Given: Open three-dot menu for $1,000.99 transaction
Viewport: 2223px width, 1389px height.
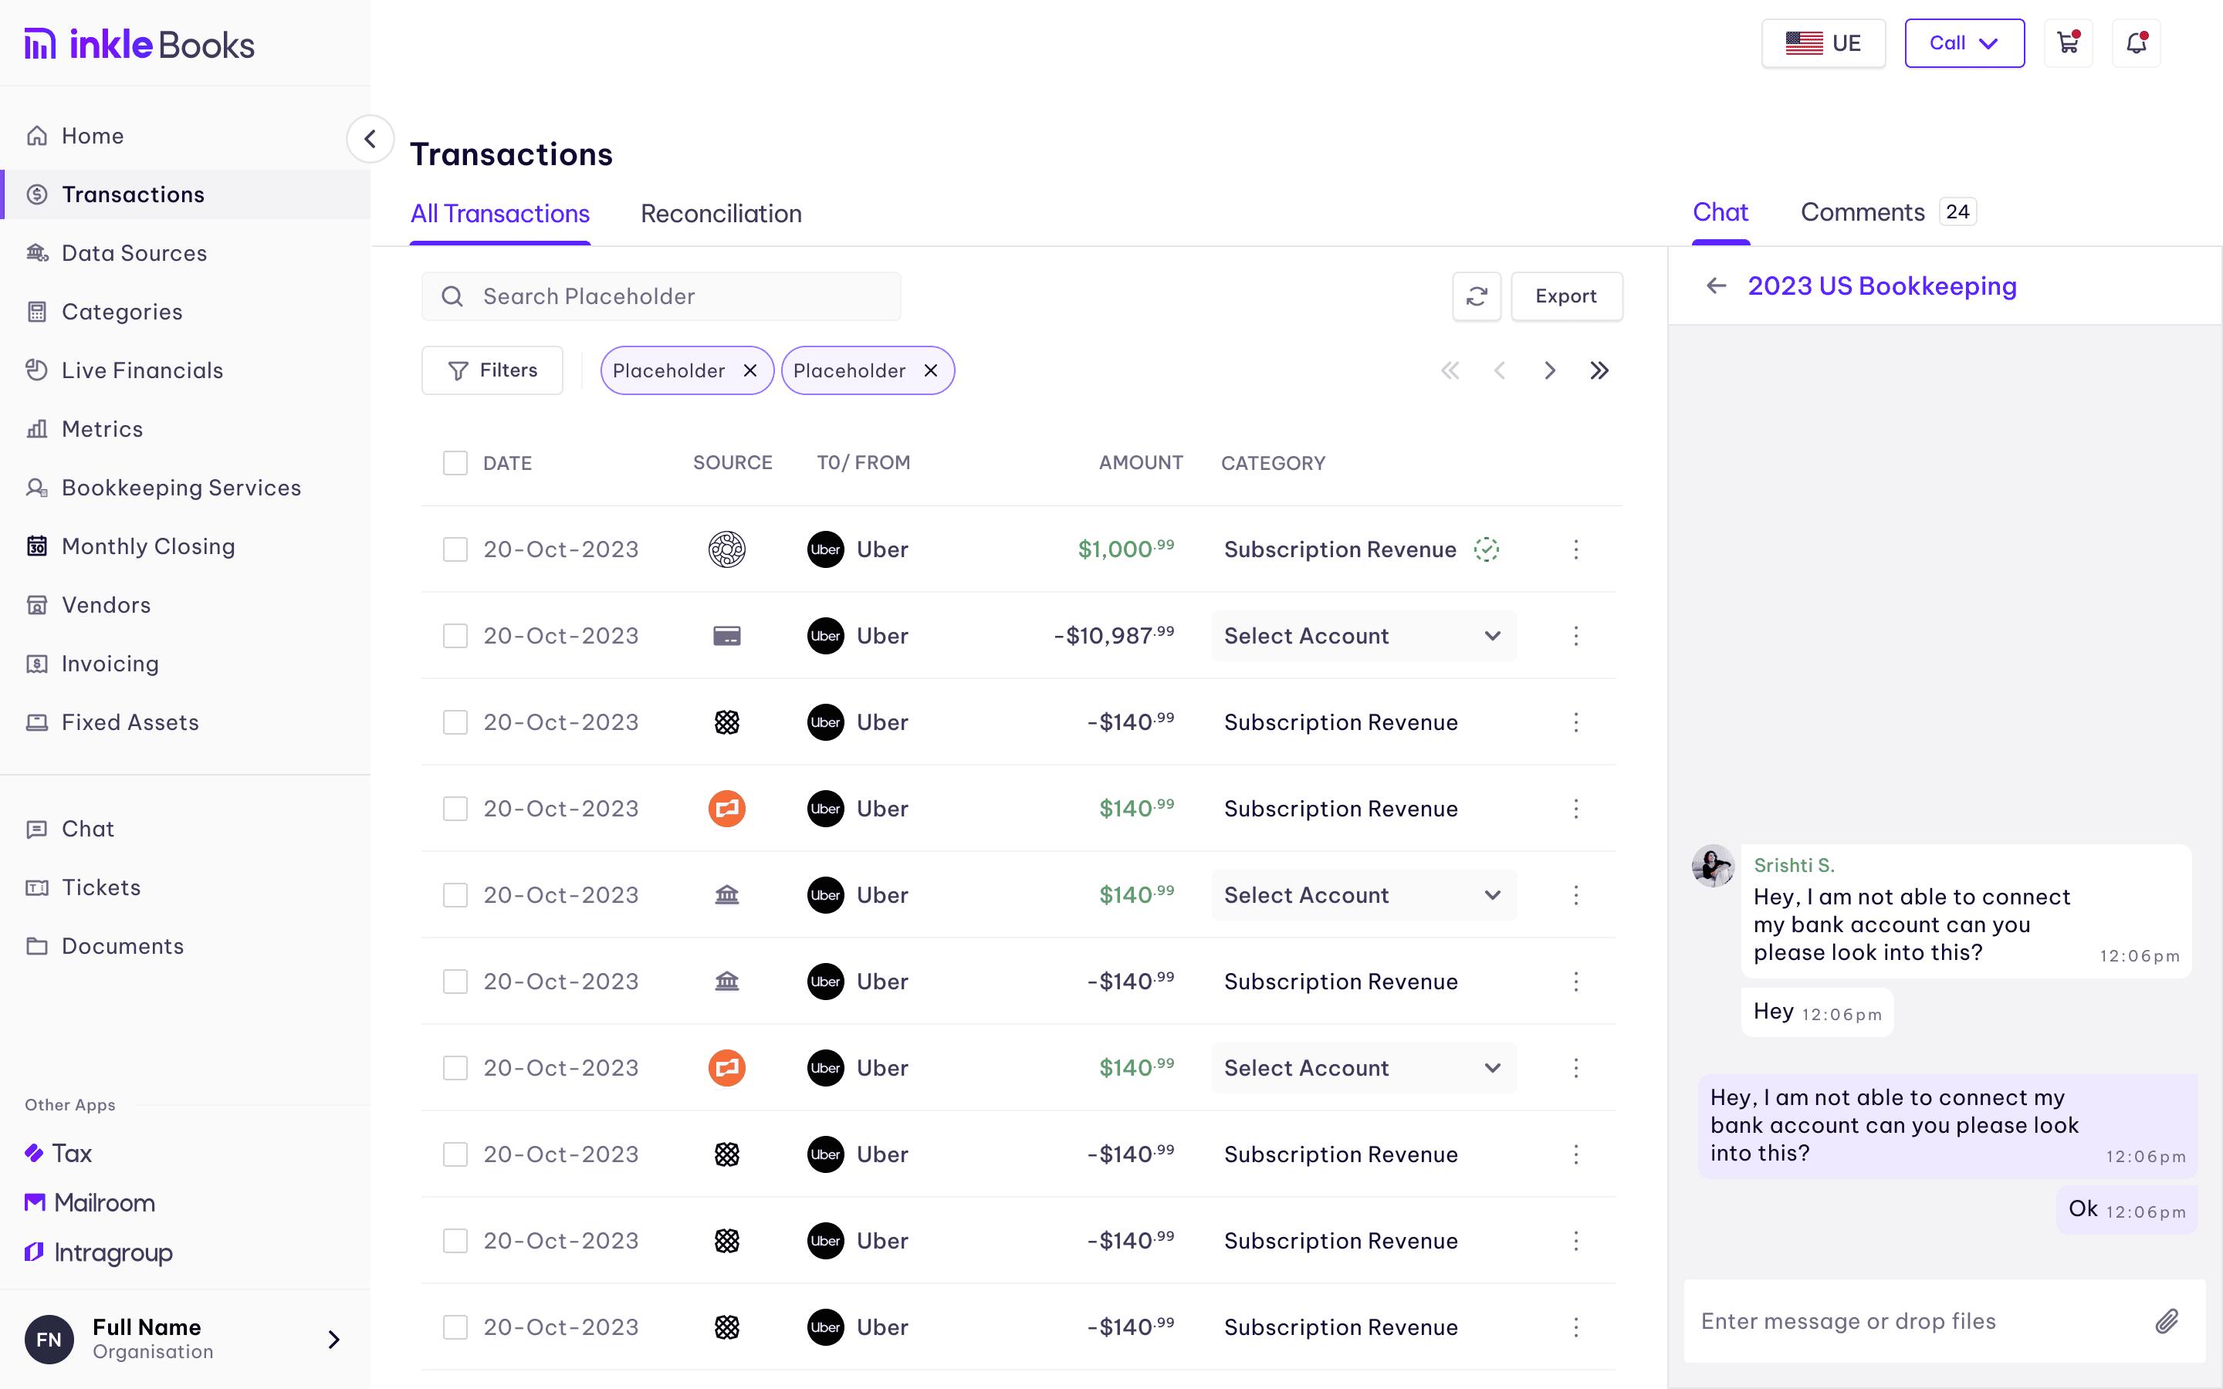Looking at the screenshot, I should coord(1575,549).
